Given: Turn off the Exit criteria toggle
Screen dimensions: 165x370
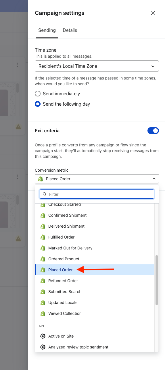Looking at the screenshot, I should click(153, 131).
